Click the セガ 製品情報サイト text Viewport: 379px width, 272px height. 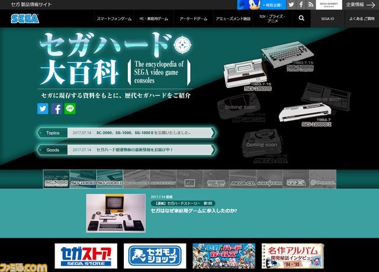(x=31, y=5)
